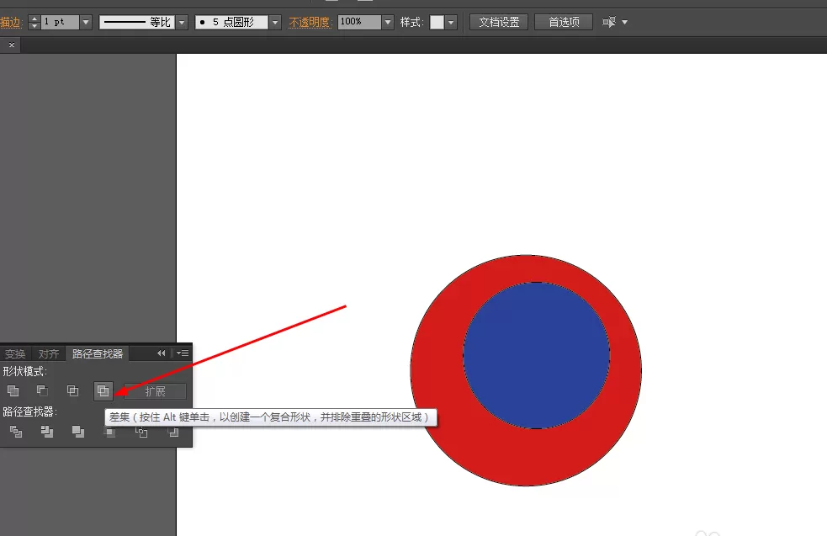Click the 不透明度 opacity link
Image resolution: width=827 pixels, height=536 pixels.
[x=309, y=22]
